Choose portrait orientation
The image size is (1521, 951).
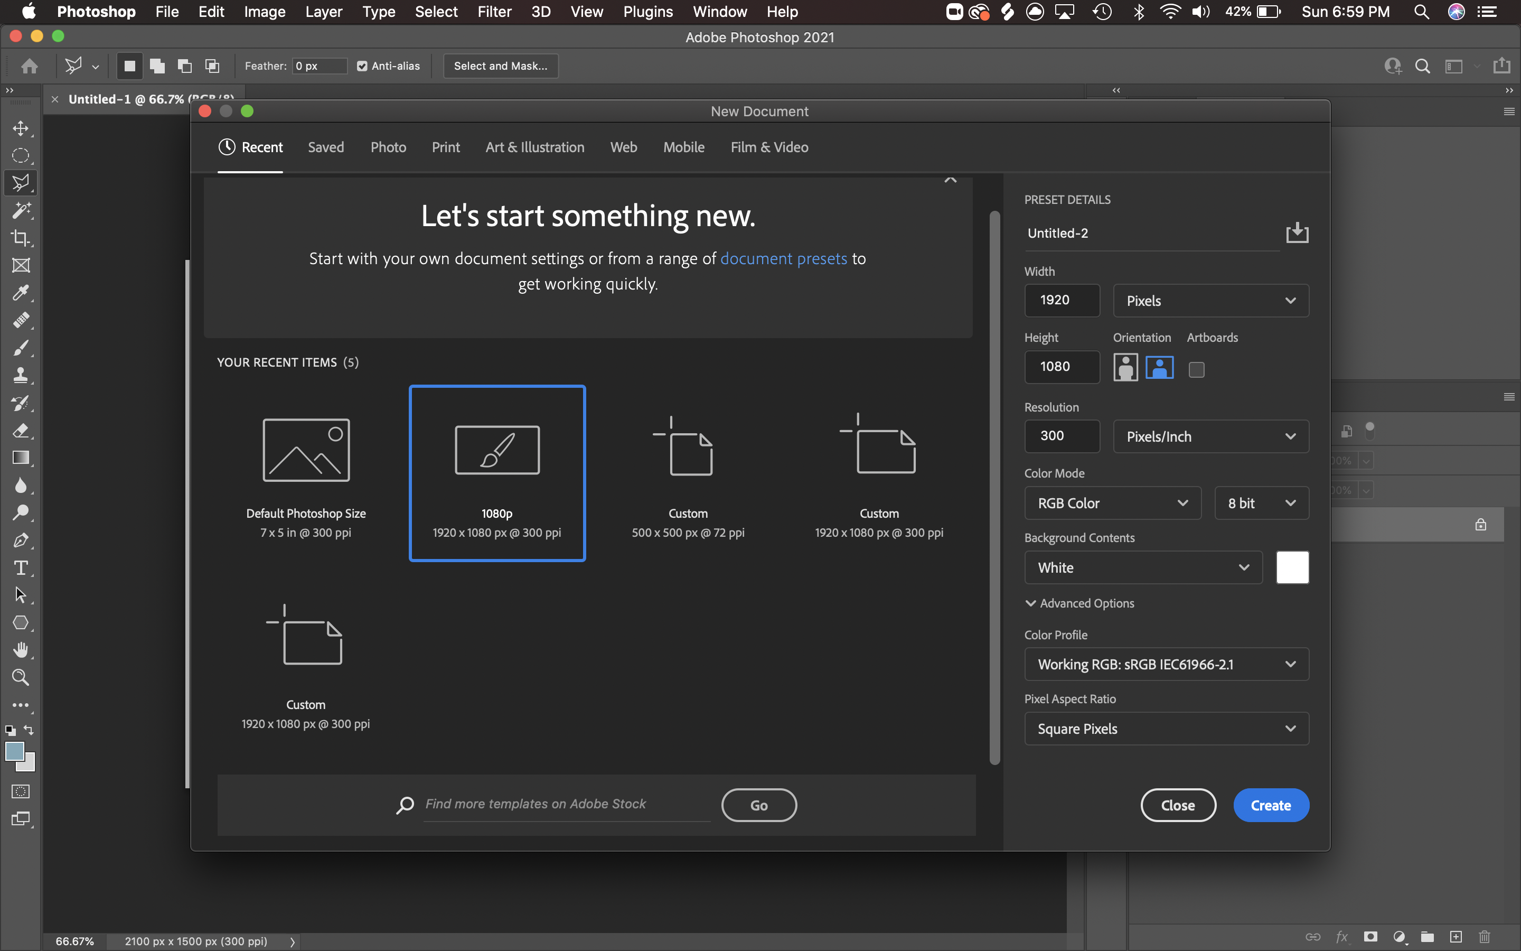click(x=1125, y=367)
